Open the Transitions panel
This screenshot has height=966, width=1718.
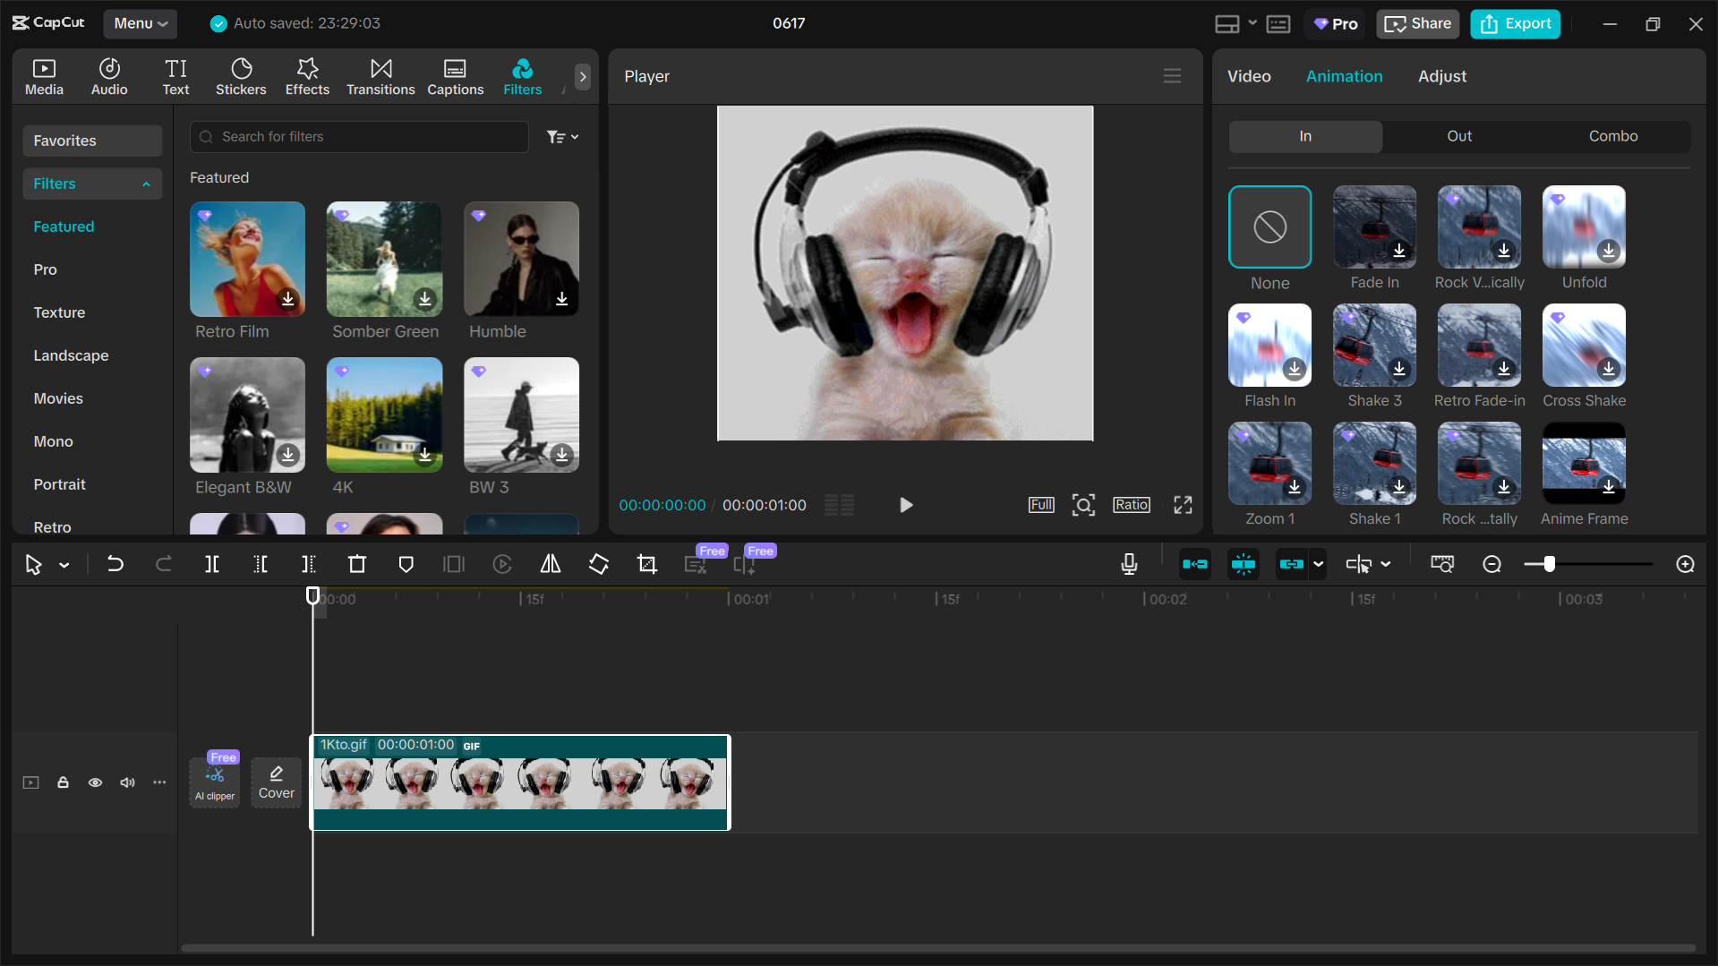coord(380,76)
